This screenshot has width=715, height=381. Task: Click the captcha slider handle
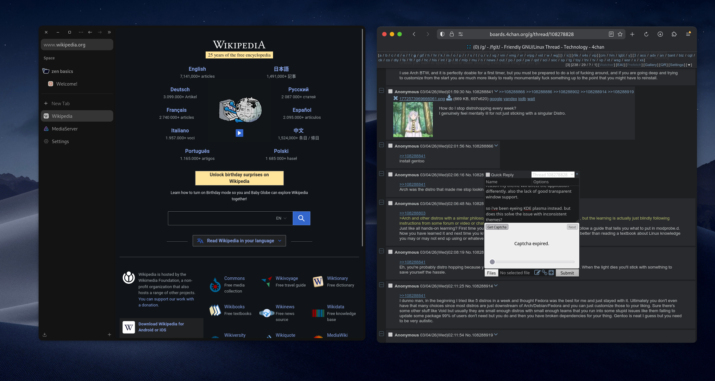[x=492, y=262]
